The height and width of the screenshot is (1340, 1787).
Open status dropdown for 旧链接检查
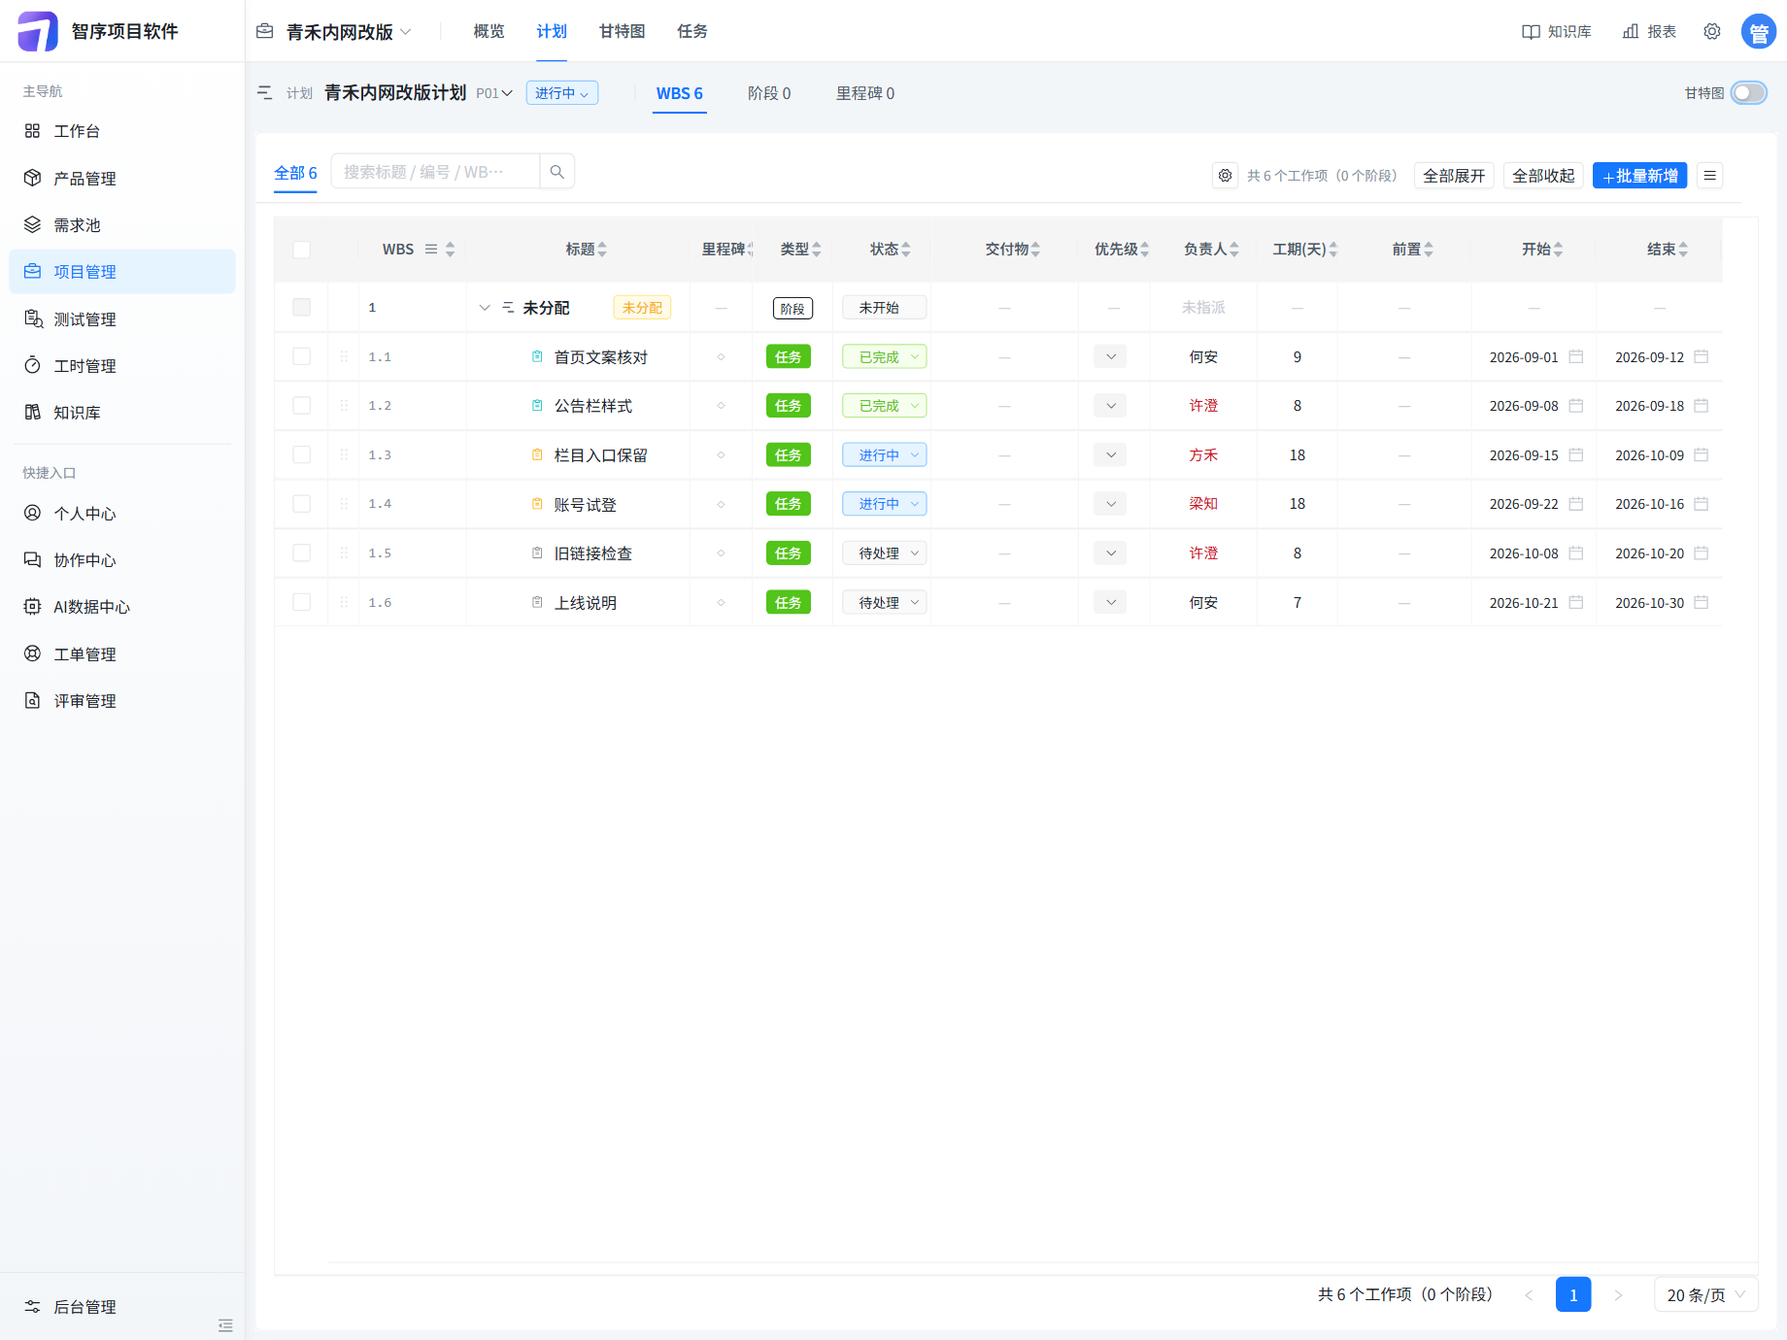point(884,553)
